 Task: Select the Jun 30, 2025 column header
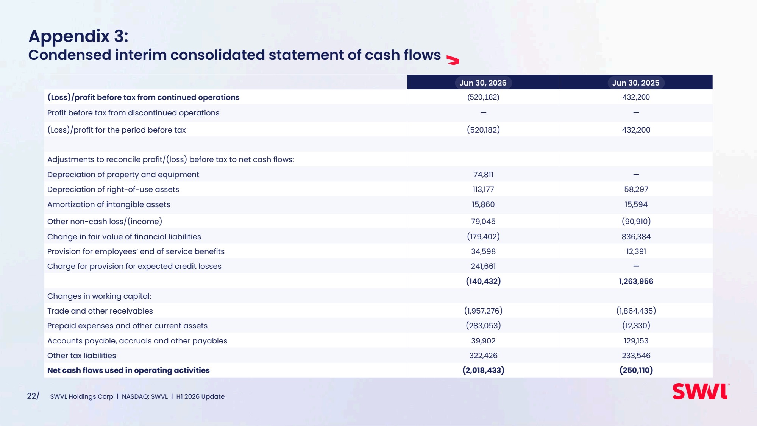636,83
